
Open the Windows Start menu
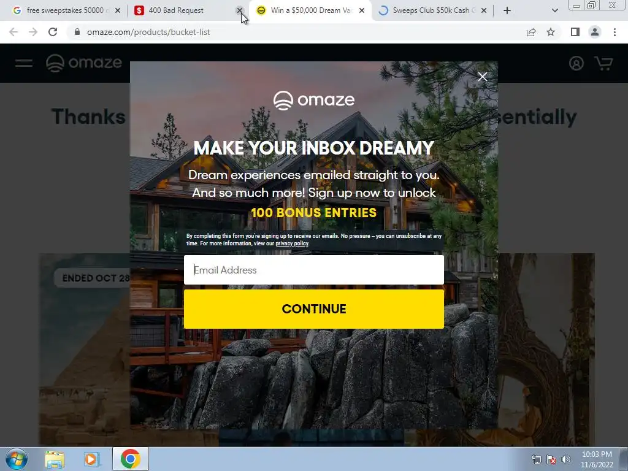pyautogui.click(x=17, y=459)
